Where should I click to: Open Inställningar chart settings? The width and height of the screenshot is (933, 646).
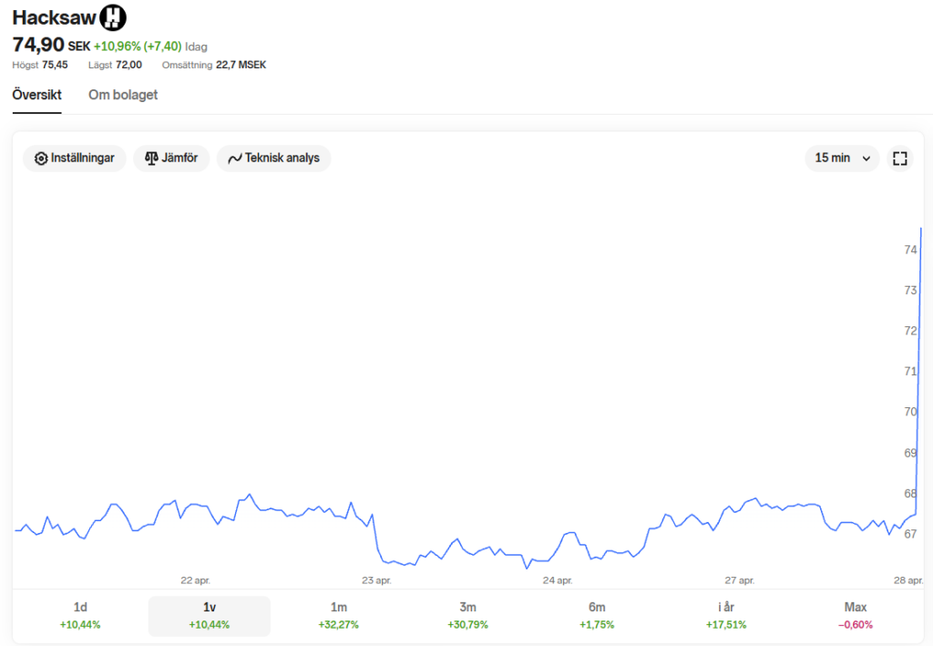tap(75, 159)
